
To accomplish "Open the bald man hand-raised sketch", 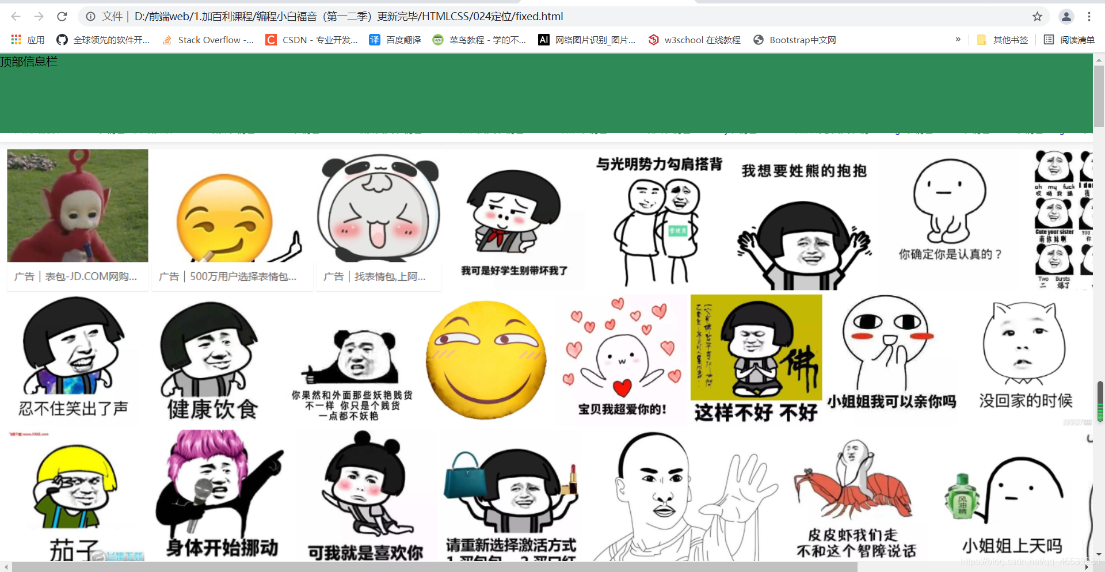I will 684,496.
